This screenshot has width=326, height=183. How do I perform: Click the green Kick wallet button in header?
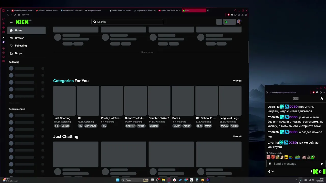coord(229,22)
